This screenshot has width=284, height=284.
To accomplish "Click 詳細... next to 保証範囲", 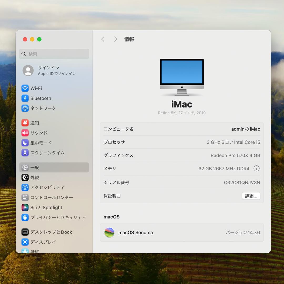I will [x=251, y=196].
